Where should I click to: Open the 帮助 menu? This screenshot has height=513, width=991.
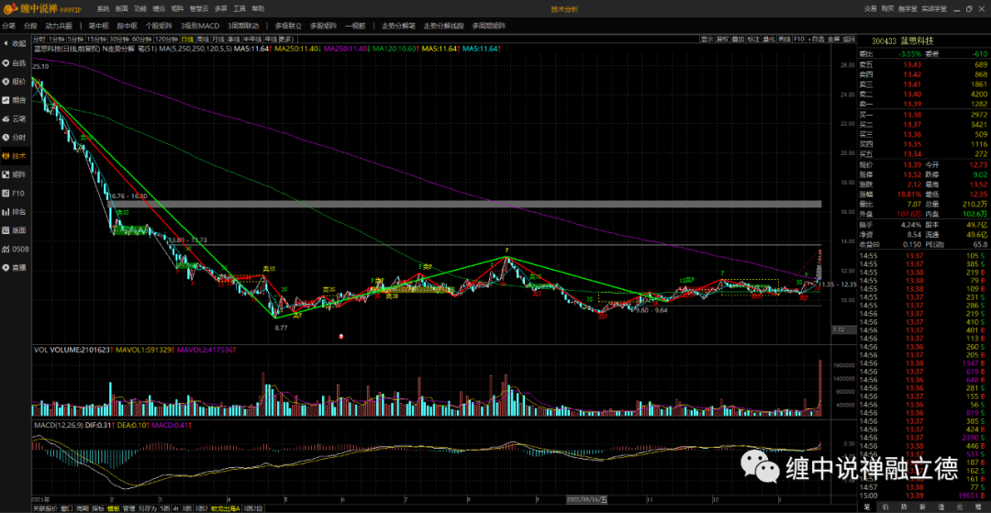[x=258, y=9]
